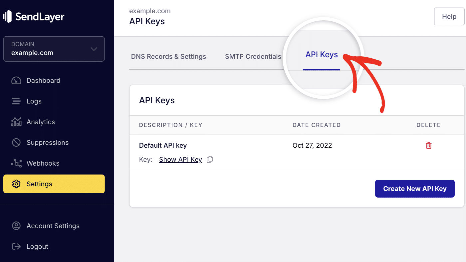The image size is (466, 262).
Task: Expand the example.com domain dropdown
Action: coord(54,49)
